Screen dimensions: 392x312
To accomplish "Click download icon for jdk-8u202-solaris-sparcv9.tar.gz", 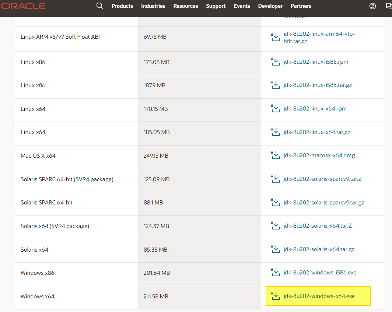I will click(275, 202).
